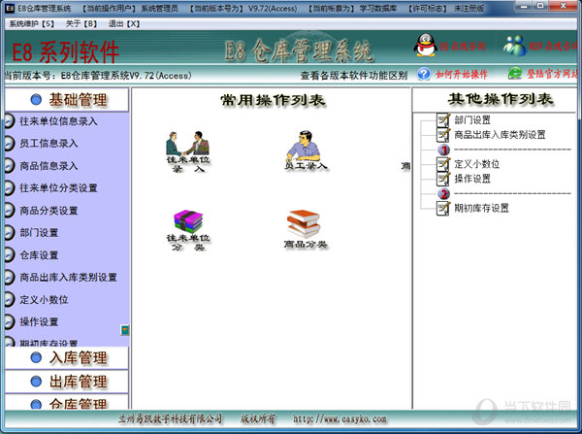Click the 常用操作列表 heading
Image resolution: width=582 pixels, height=434 pixels.
[x=273, y=100]
